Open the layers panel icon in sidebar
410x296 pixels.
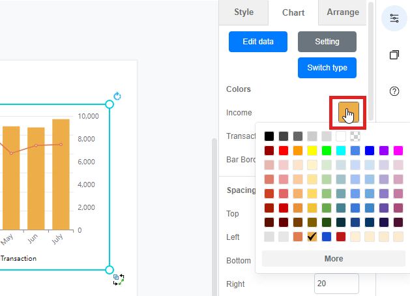(x=394, y=55)
